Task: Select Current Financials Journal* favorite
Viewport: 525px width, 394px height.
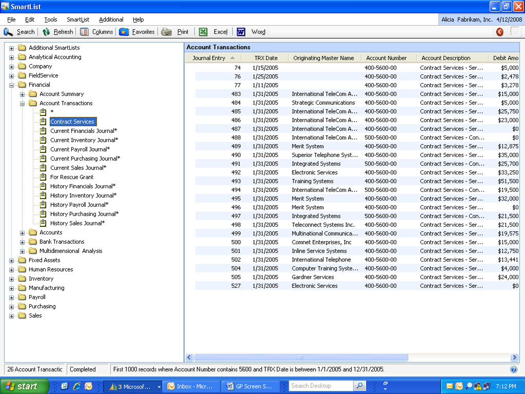Action: click(84, 130)
